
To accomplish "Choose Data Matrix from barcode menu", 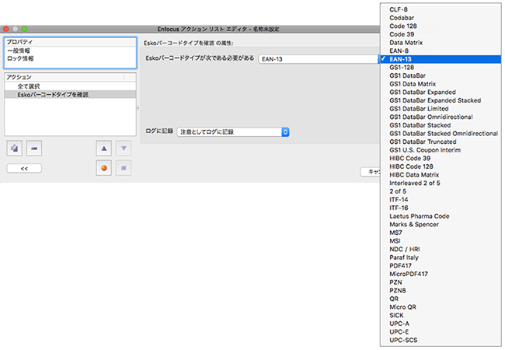I will (441, 43).
